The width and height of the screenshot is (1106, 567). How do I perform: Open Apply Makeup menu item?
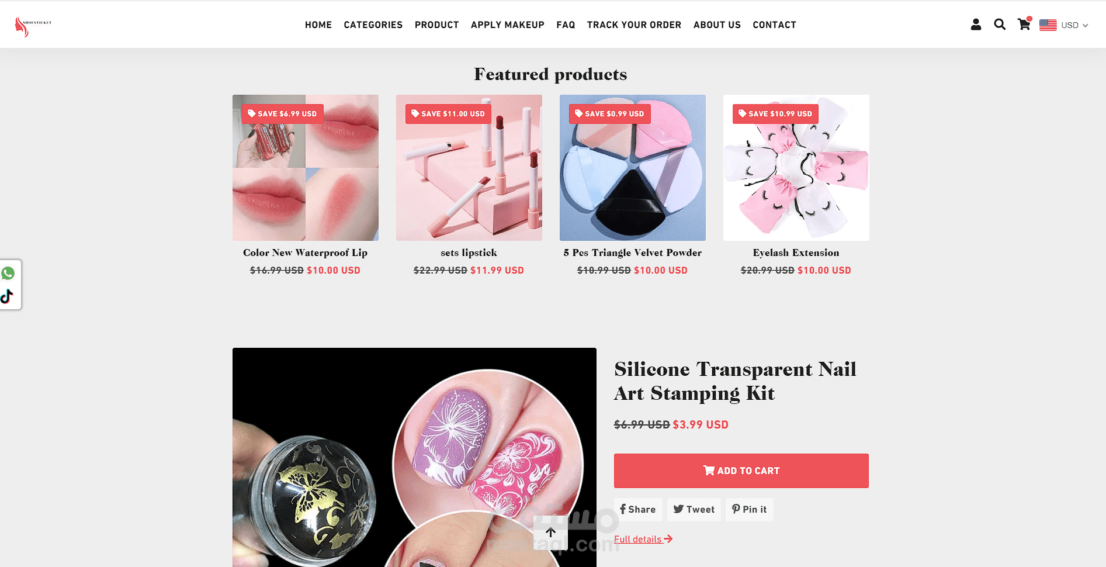click(507, 25)
